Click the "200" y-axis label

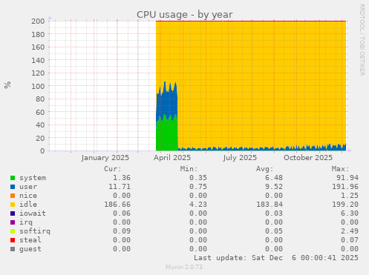38,21
